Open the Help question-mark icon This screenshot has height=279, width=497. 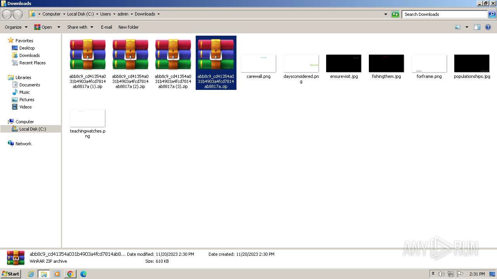click(x=488, y=27)
